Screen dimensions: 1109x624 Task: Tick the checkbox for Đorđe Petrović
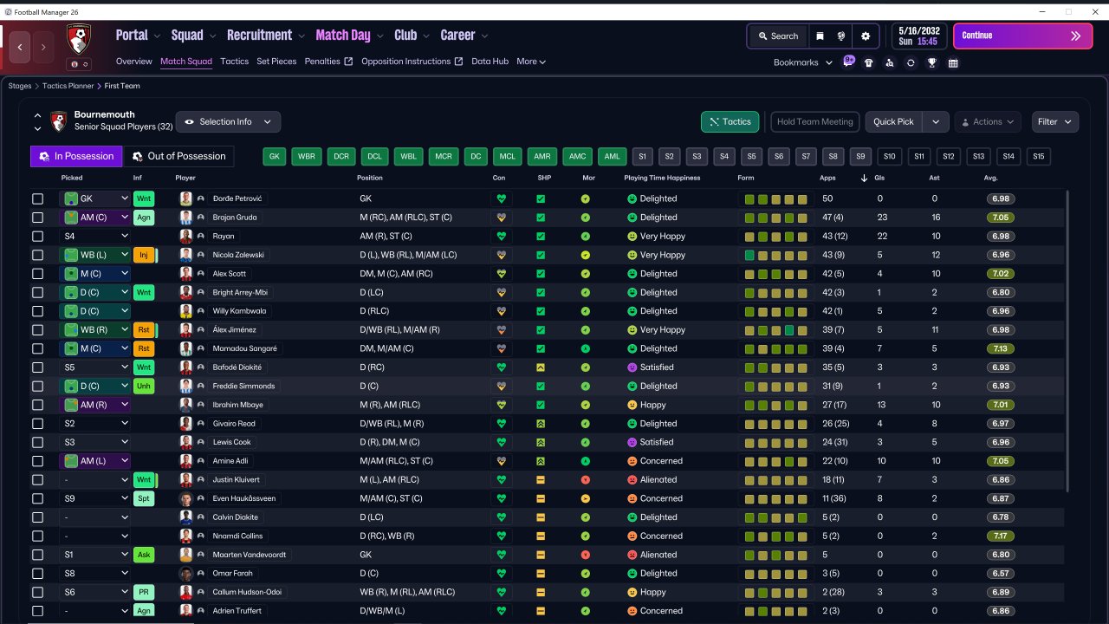(x=37, y=198)
